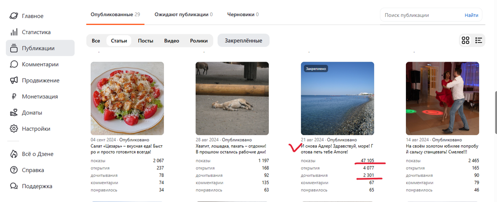Click показы value 1 197

263,161
